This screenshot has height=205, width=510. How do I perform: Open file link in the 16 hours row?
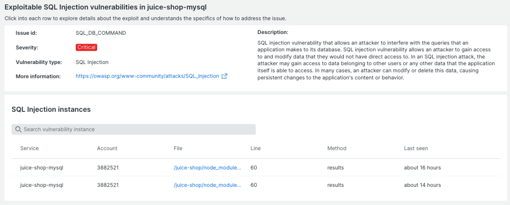click(207, 168)
